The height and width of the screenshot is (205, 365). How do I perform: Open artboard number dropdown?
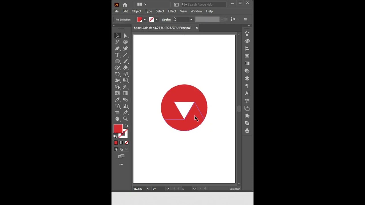pos(194,189)
